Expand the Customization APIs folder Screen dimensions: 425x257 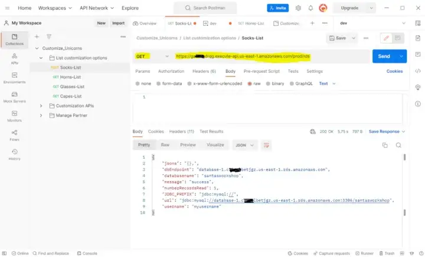click(41, 106)
